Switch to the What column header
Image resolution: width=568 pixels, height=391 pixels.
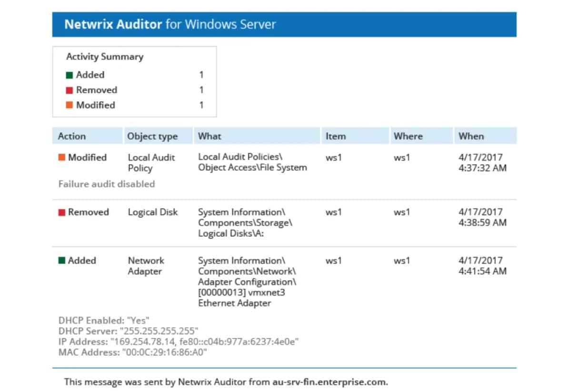tap(209, 136)
